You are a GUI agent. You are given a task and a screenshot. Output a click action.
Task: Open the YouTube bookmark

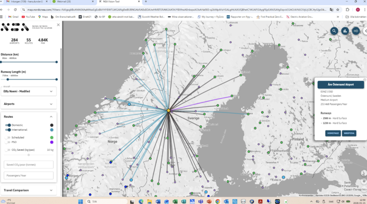[28, 16]
